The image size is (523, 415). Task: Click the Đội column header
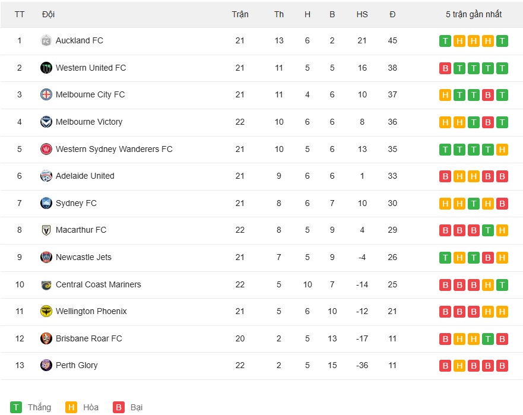click(48, 14)
